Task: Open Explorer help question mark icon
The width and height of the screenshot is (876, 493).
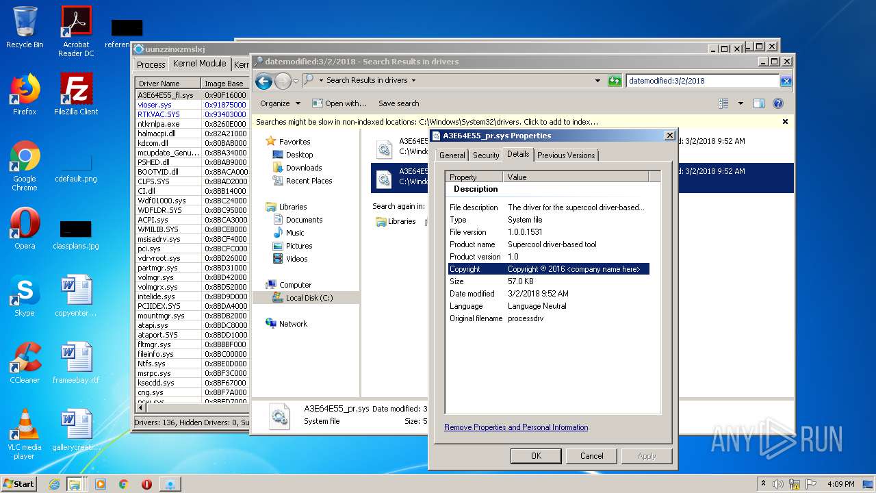Action: [x=778, y=103]
